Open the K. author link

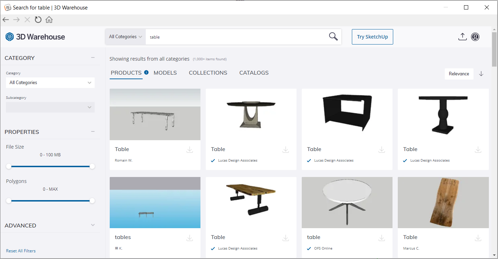point(118,248)
